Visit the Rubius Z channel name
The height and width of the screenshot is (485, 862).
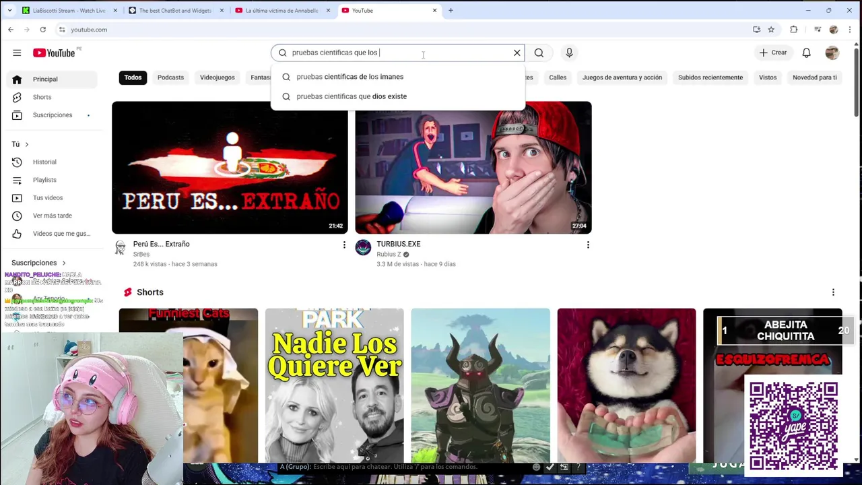point(389,254)
